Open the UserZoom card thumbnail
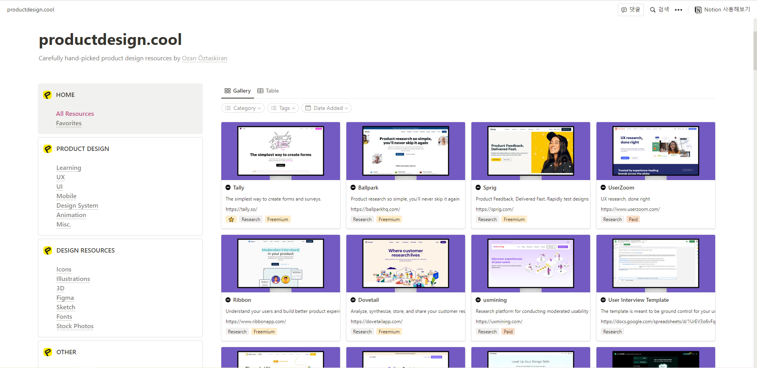Viewport: 757px width, 368px height. 656,151
